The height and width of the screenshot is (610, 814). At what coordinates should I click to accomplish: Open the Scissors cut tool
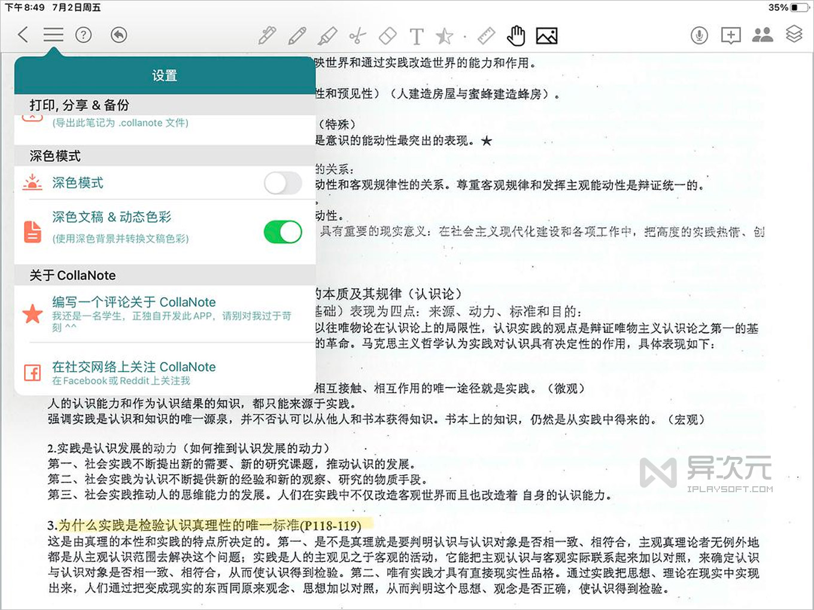(x=357, y=35)
